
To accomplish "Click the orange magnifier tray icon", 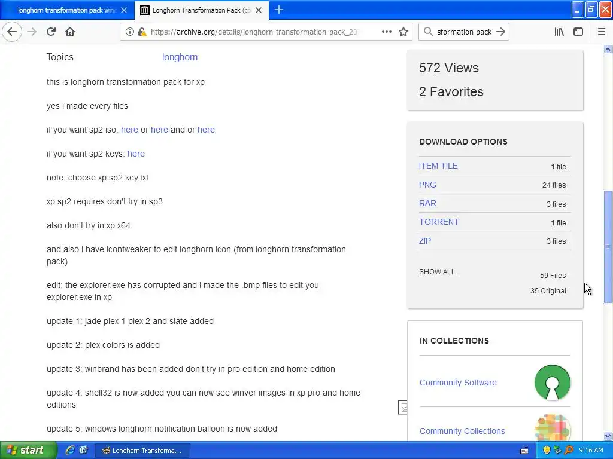I will (x=569, y=451).
